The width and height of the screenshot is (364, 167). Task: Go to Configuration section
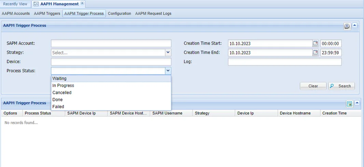(x=120, y=13)
